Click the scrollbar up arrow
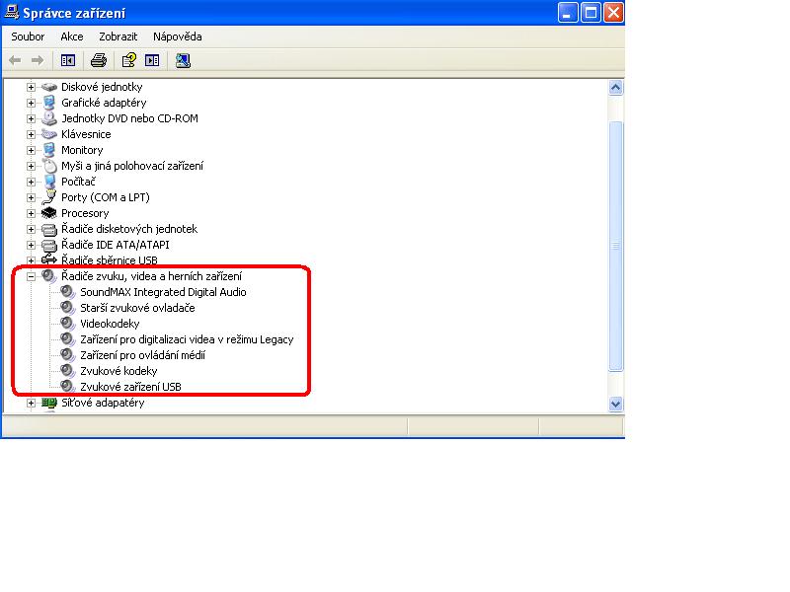 (x=615, y=88)
